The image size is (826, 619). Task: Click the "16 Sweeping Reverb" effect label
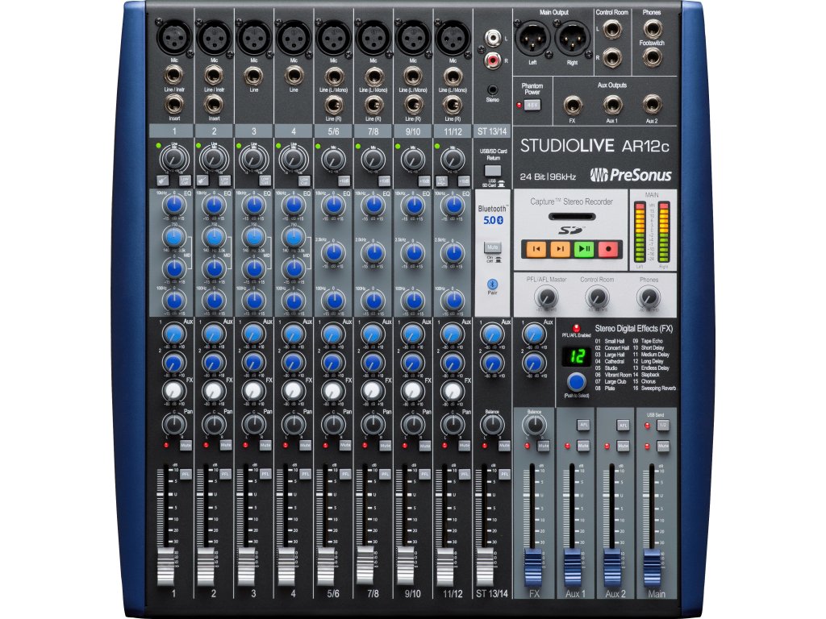(x=654, y=388)
